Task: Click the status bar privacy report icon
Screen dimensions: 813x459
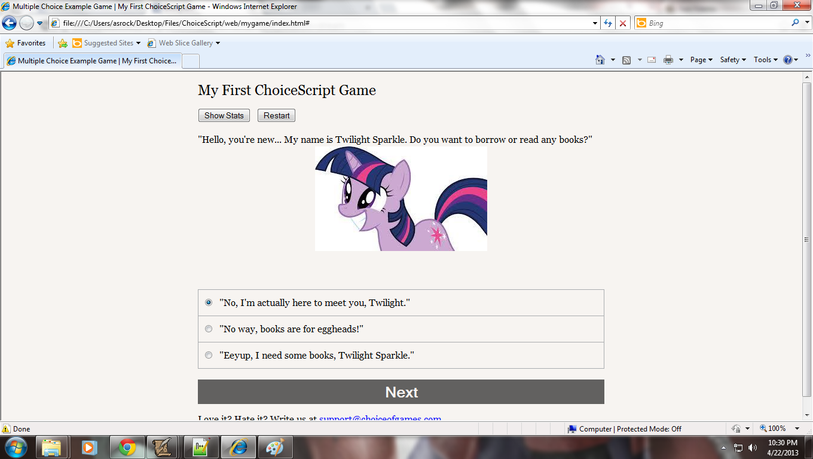Action: pos(736,429)
